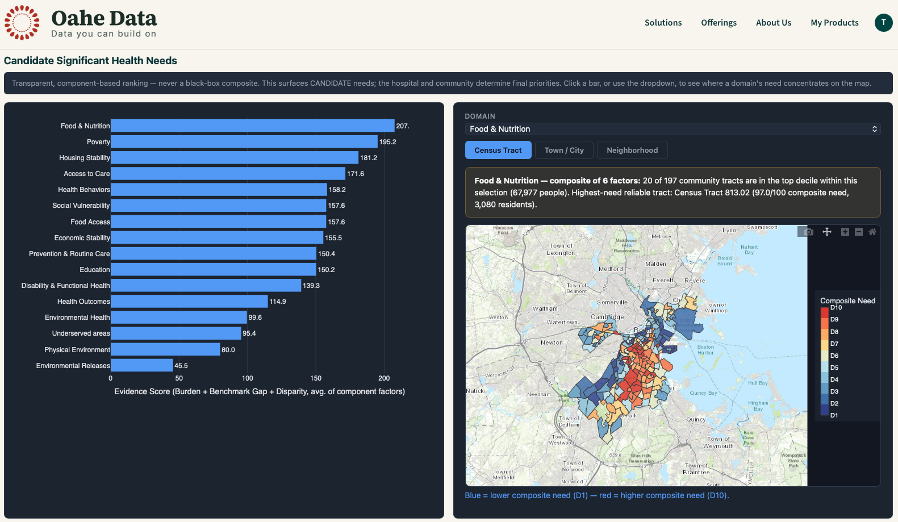Image resolution: width=898 pixels, height=522 pixels.
Task: Switch geography to Neighborhood
Action: [632, 150]
